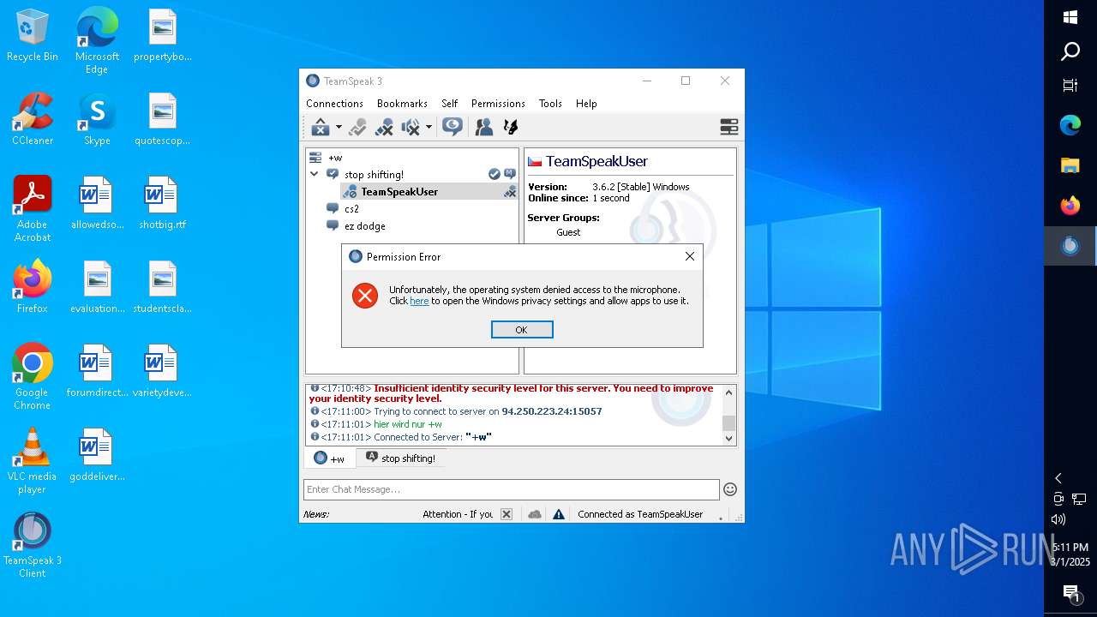Select TeamSpeakUser in the channel tree
The height and width of the screenshot is (617, 1097).
pos(399,192)
